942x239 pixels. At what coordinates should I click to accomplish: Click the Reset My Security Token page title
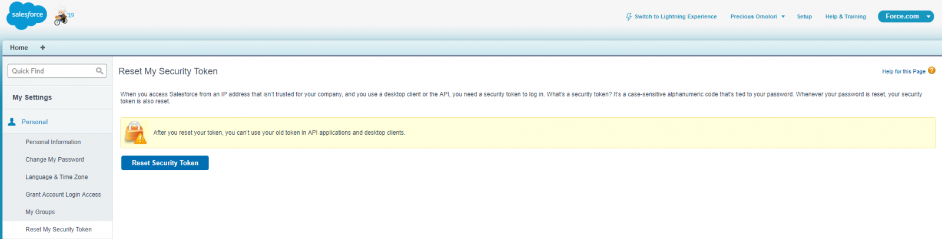click(x=168, y=71)
